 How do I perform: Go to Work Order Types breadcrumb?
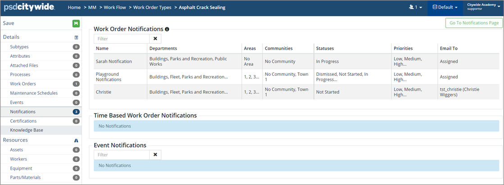tap(151, 8)
